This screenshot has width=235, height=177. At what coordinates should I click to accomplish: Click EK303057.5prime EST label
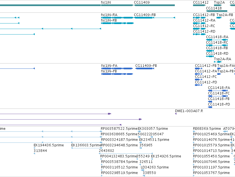pos(153,129)
